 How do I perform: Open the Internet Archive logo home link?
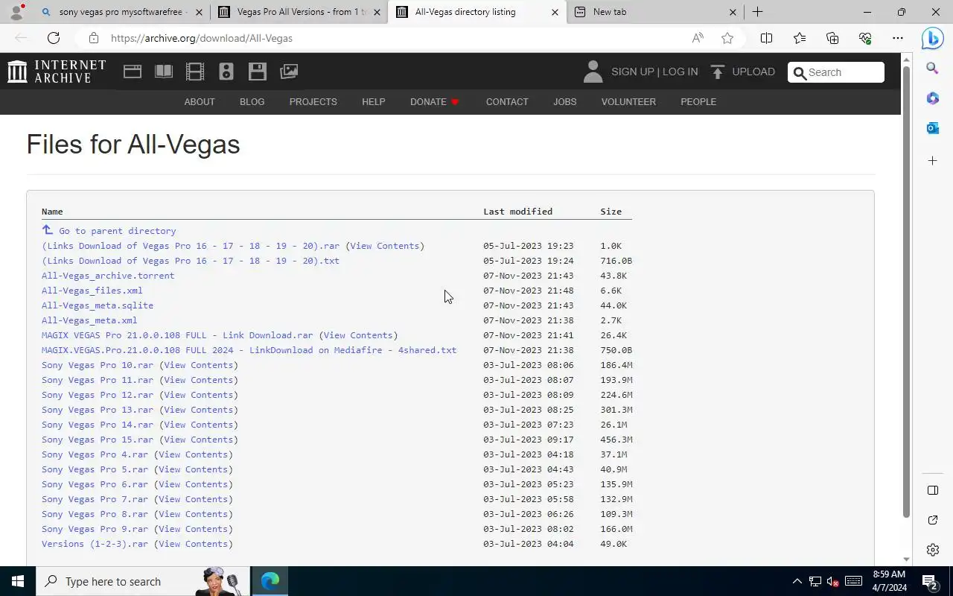(57, 72)
